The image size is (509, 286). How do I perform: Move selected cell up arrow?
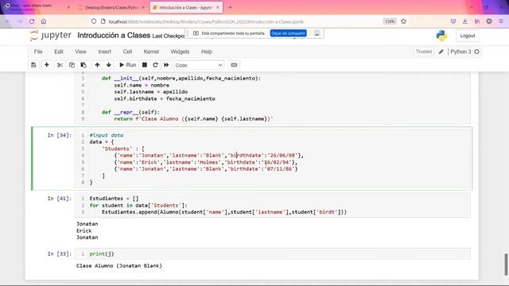click(97, 65)
